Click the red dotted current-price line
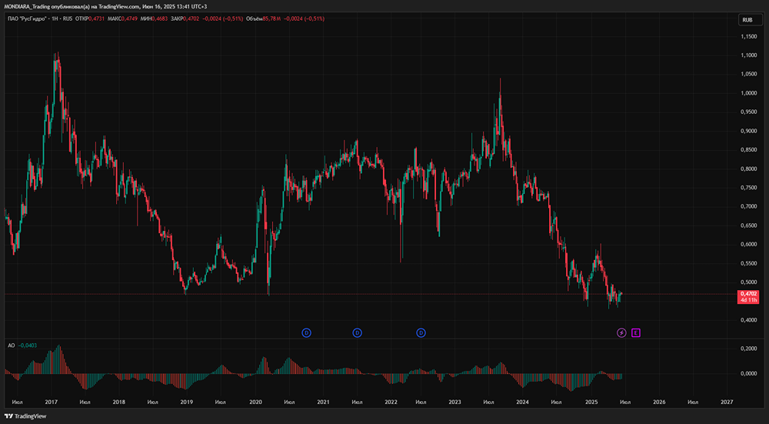This screenshot has height=424, width=769. (x=461, y=294)
